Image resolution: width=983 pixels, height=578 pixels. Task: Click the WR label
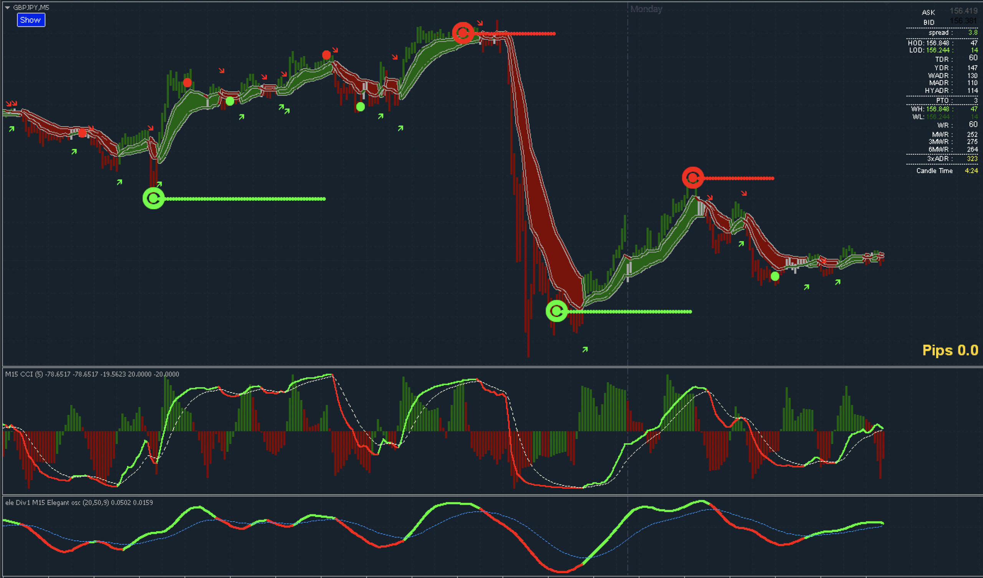tap(945, 125)
